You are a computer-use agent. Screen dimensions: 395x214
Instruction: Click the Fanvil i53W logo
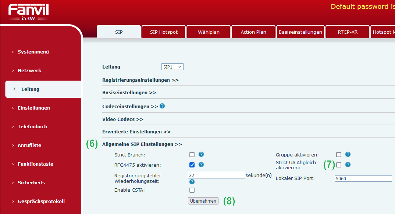tap(28, 12)
